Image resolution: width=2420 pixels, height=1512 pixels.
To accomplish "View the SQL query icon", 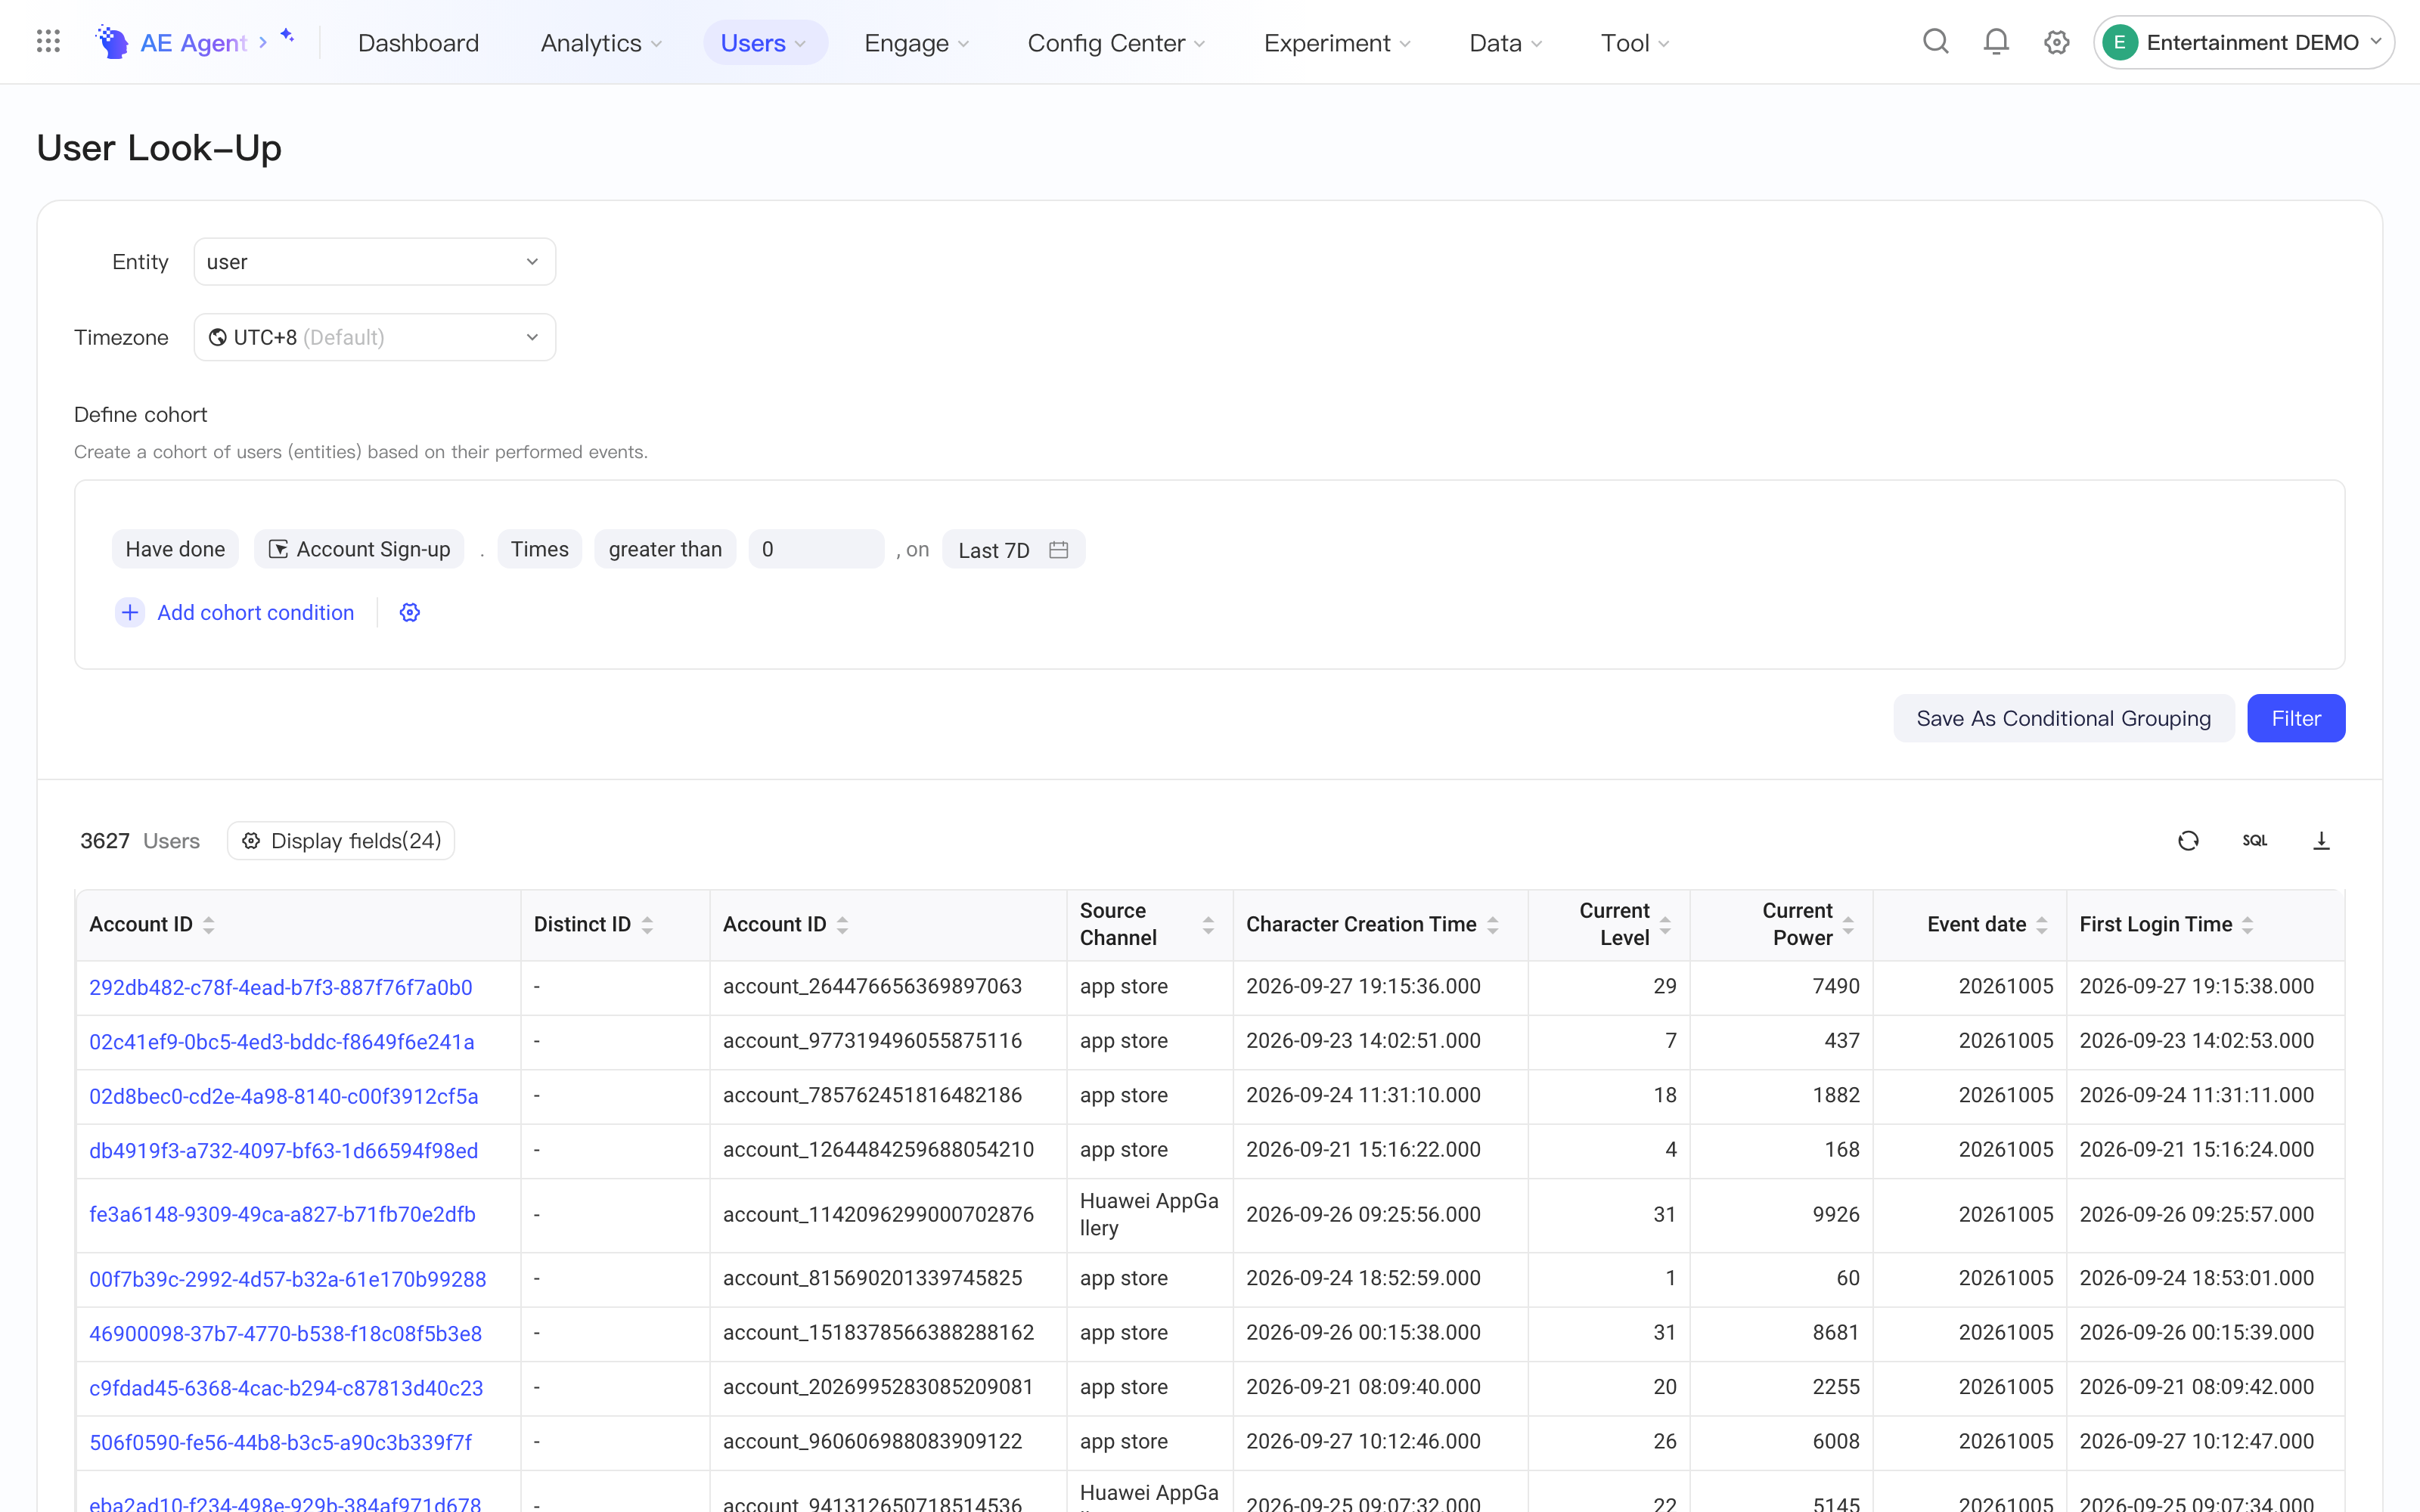I will [x=2254, y=841].
